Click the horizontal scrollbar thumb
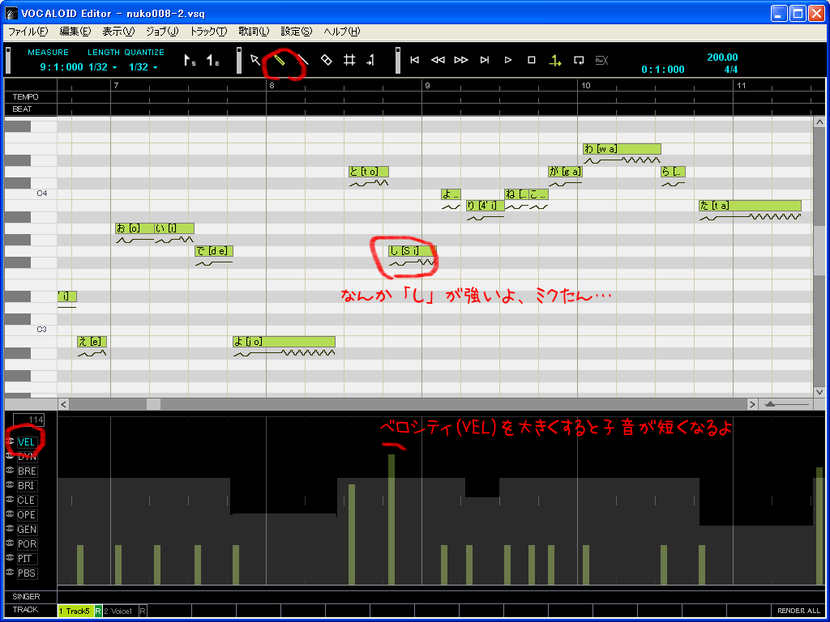The height and width of the screenshot is (622, 830). (x=153, y=404)
